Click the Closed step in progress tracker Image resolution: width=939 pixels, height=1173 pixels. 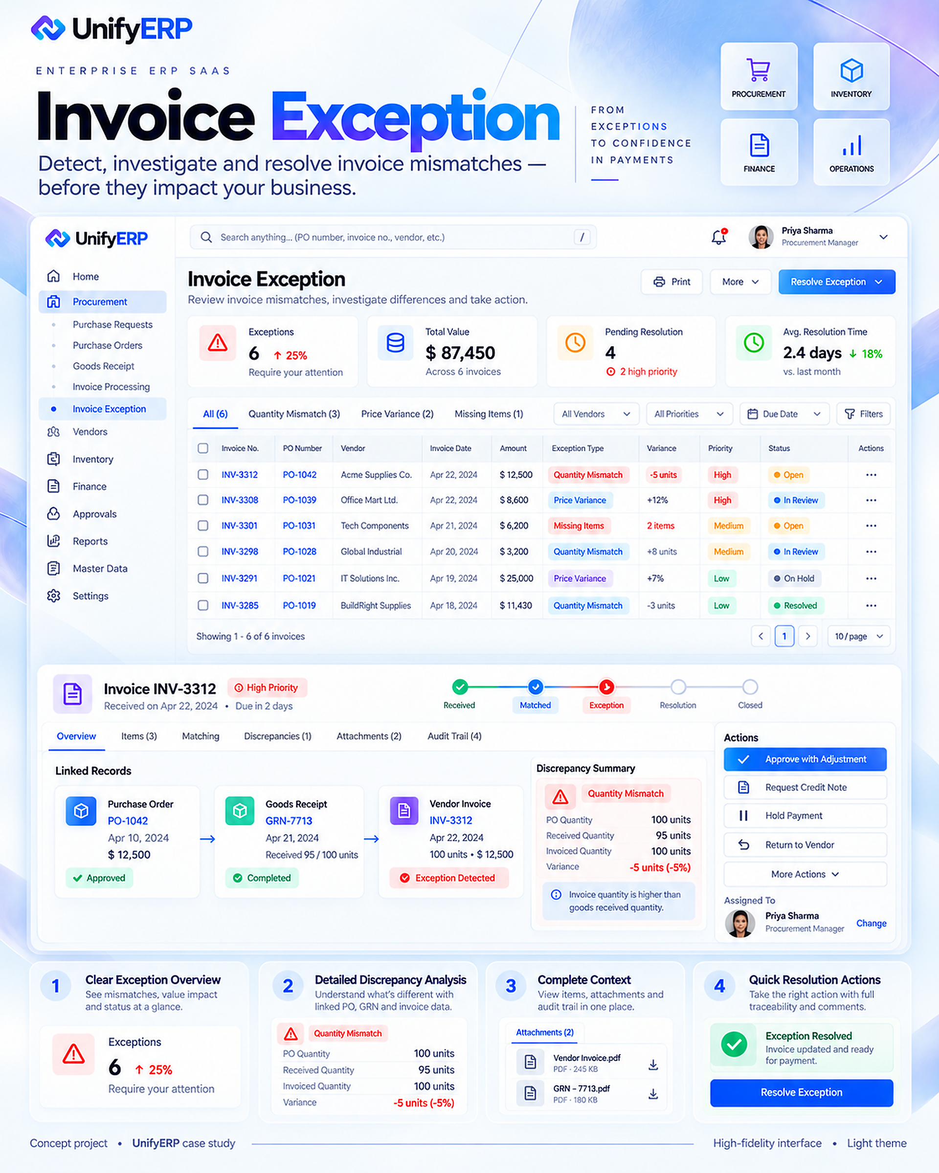(750, 687)
